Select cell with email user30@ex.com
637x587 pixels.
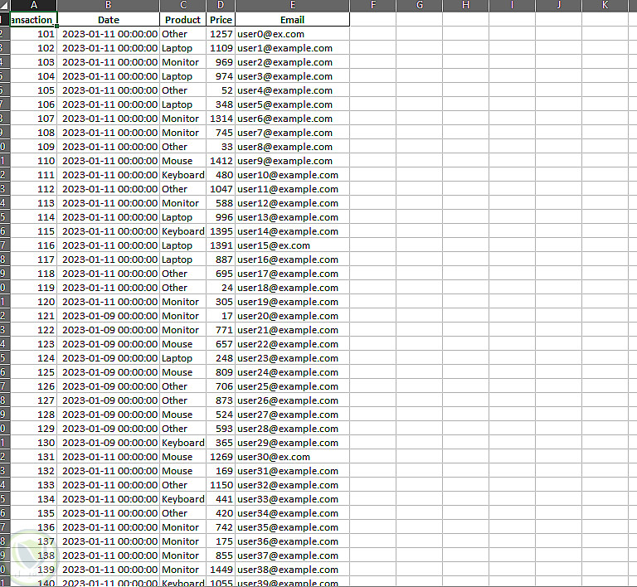tap(293, 457)
